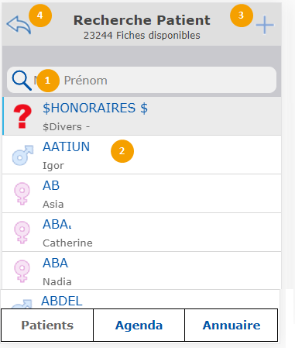Viewport: 295px width, 348px height.
Task: Click the female symbol icon beside AB Asia
Action: (22, 194)
